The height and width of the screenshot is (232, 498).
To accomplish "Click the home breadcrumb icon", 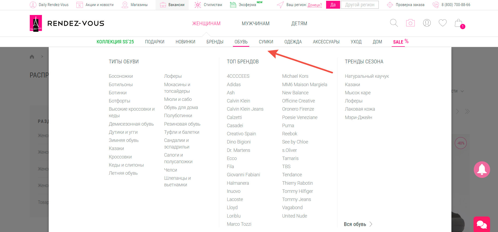I will 32,56.
